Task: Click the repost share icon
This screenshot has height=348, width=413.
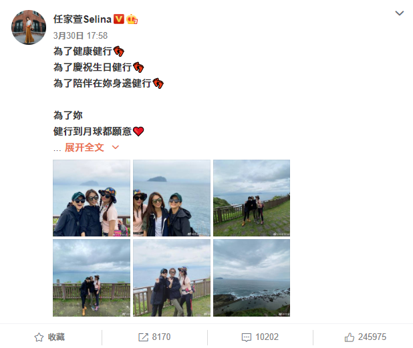Action: click(x=143, y=337)
